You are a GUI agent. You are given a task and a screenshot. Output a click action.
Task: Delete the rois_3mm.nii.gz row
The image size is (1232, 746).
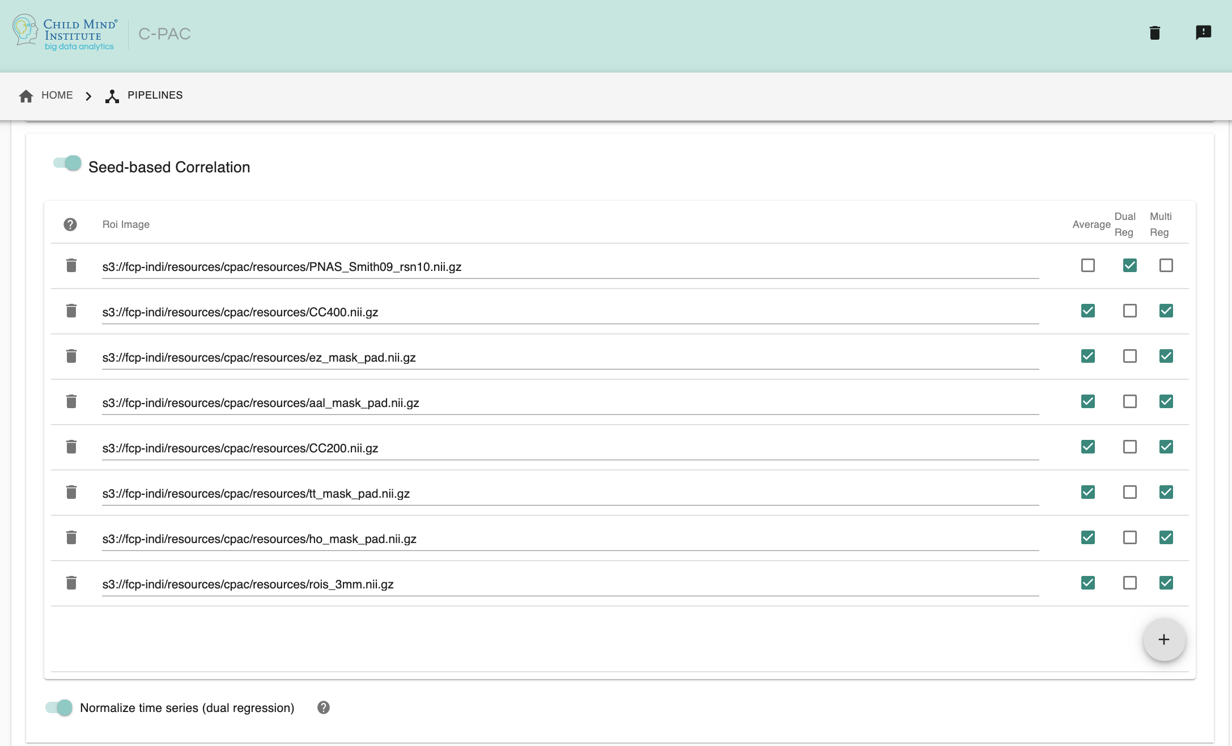[x=71, y=583]
